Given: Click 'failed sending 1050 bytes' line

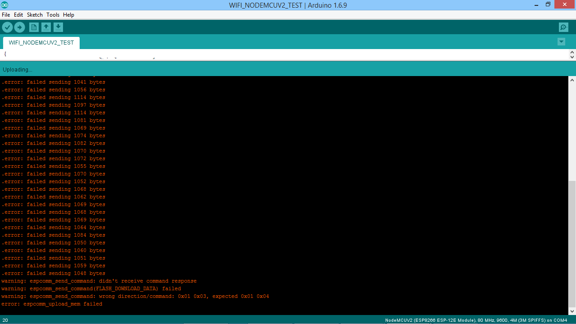Looking at the screenshot, I should click(53, 243).
